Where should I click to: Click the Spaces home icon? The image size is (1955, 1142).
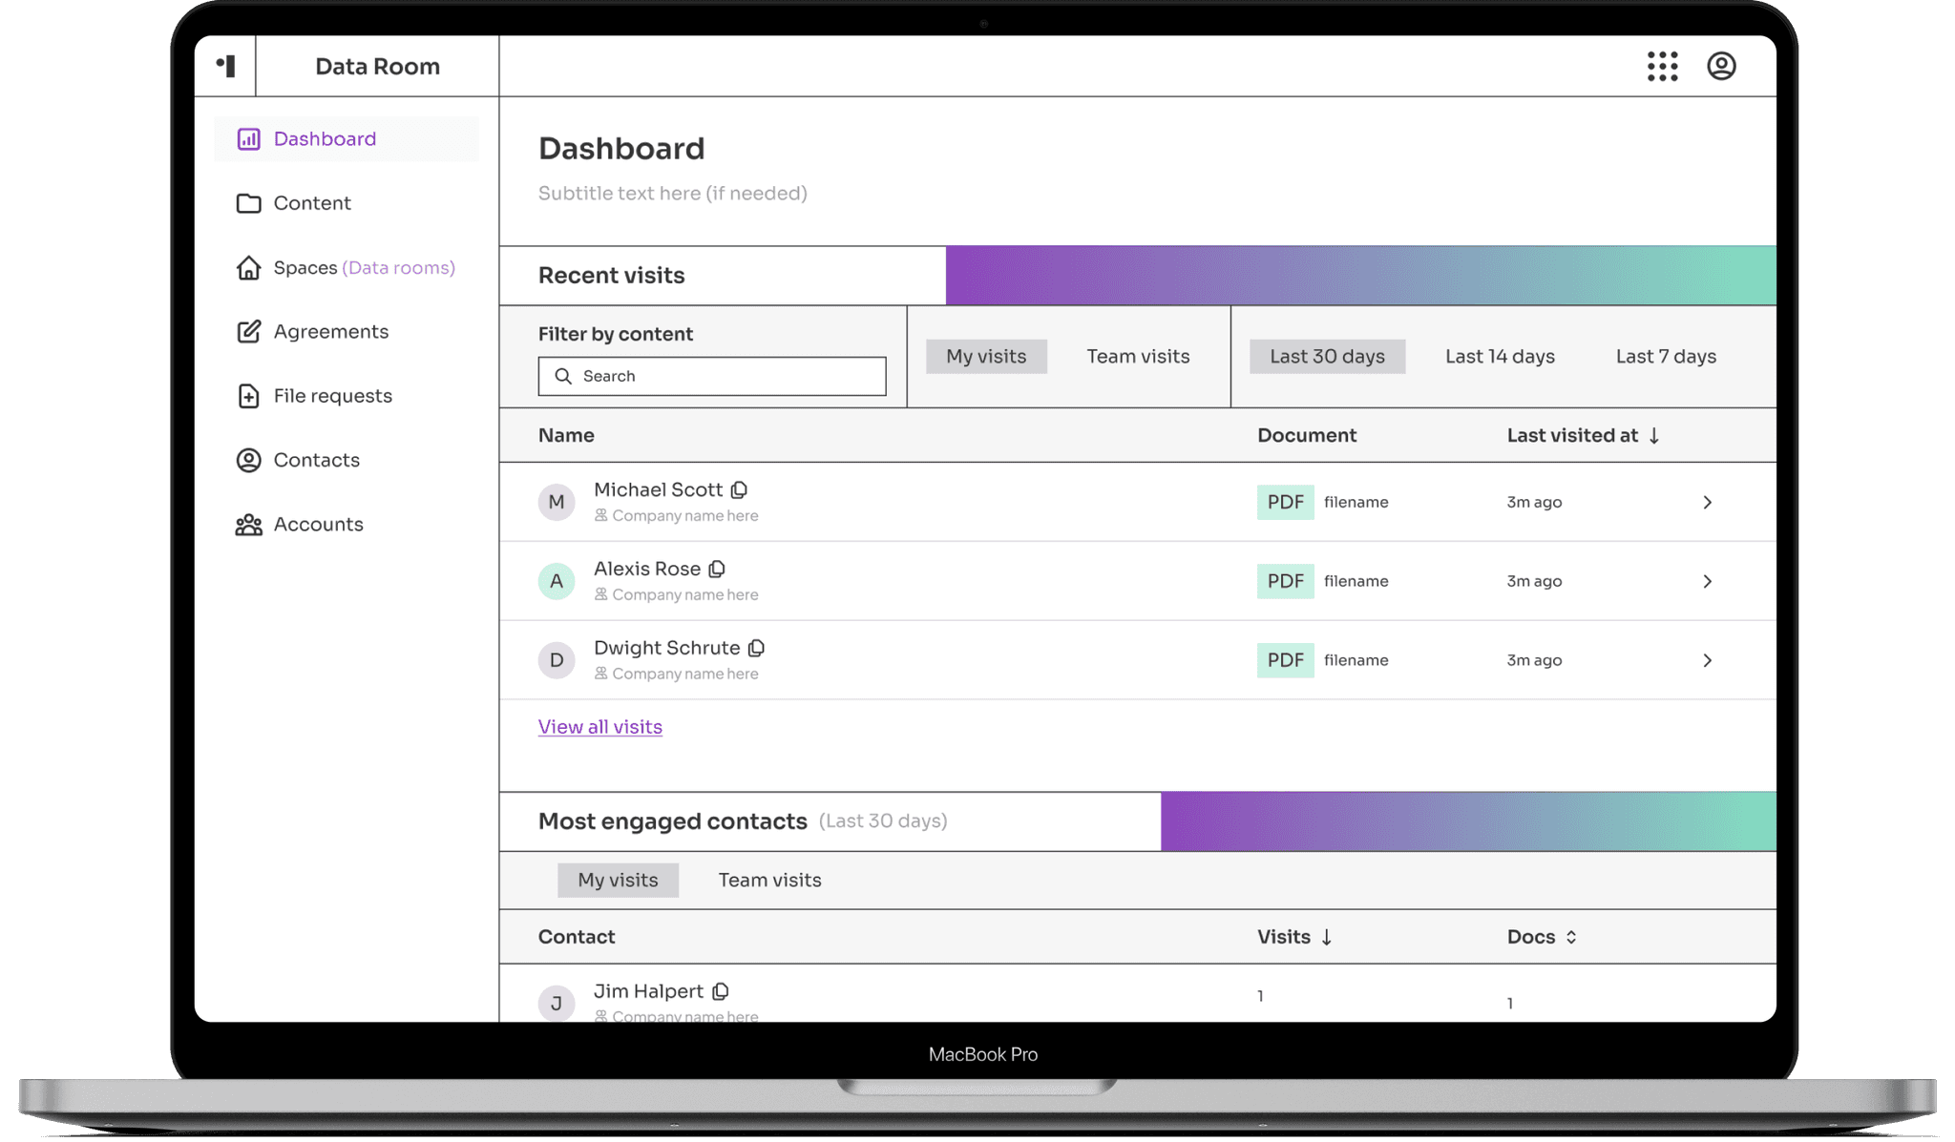coord(248,267)
